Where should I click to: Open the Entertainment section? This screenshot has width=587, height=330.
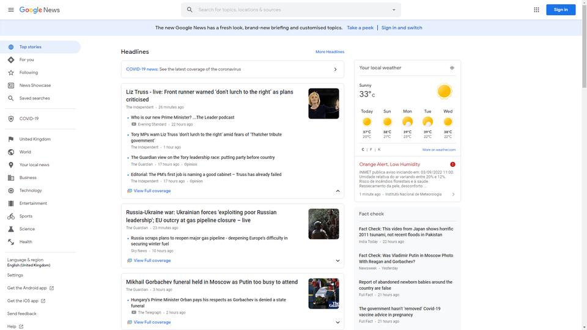coord(40,203)
